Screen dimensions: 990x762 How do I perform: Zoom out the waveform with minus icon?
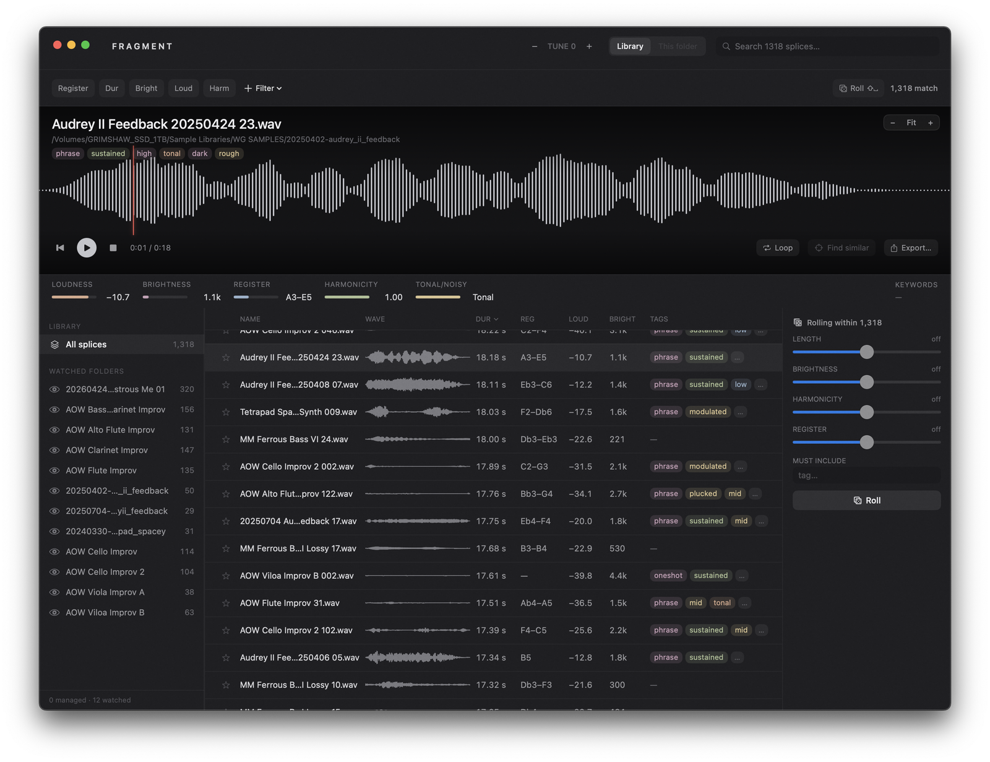[893, 123]
